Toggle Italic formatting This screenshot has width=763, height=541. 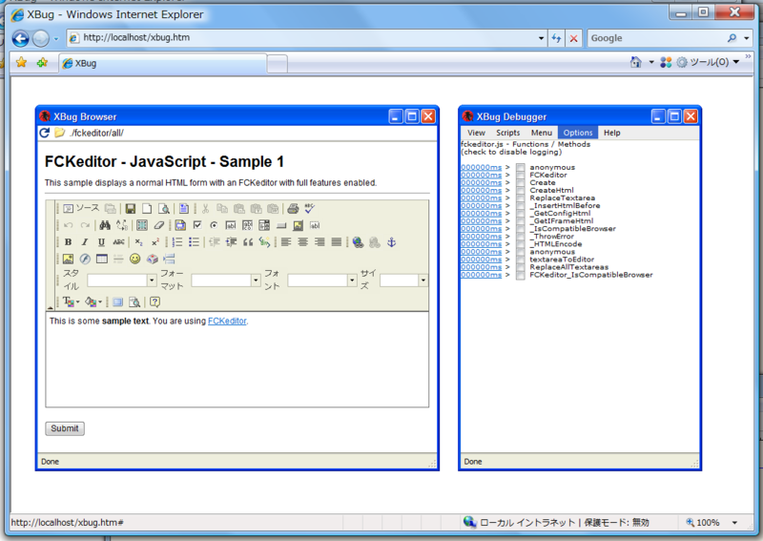(x=85, y=242)
